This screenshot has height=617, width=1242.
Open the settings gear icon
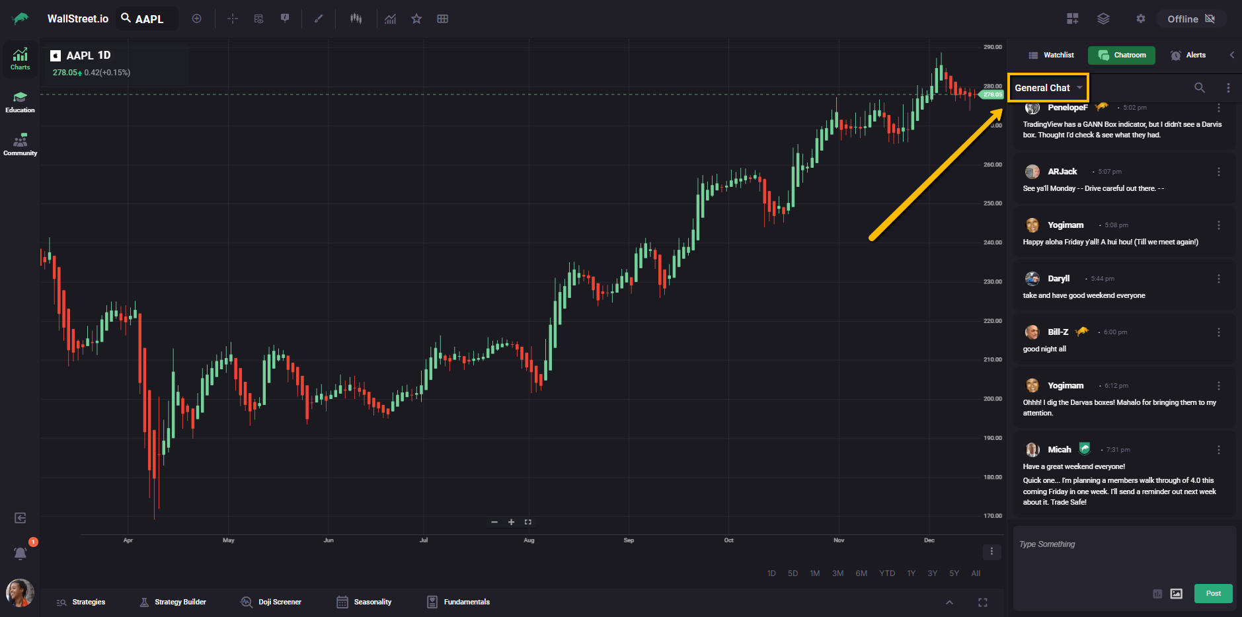click(1140, 18)
